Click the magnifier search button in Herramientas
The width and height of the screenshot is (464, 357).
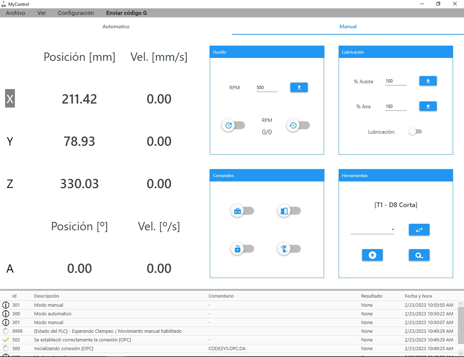tap(419, 255)
